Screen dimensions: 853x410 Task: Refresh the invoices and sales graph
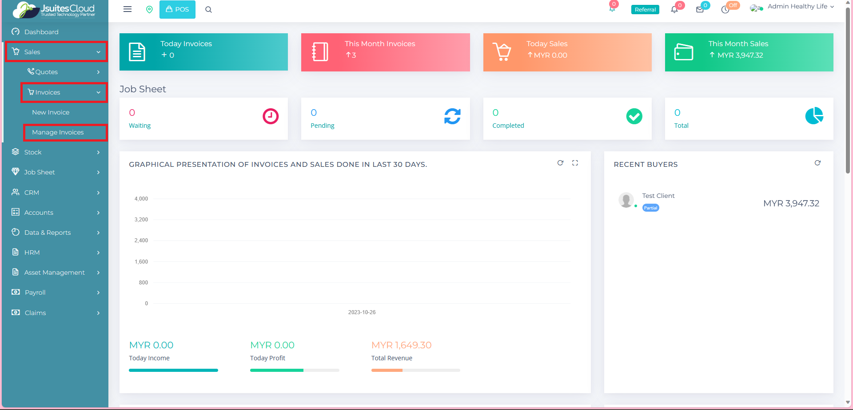click(560, 163)
